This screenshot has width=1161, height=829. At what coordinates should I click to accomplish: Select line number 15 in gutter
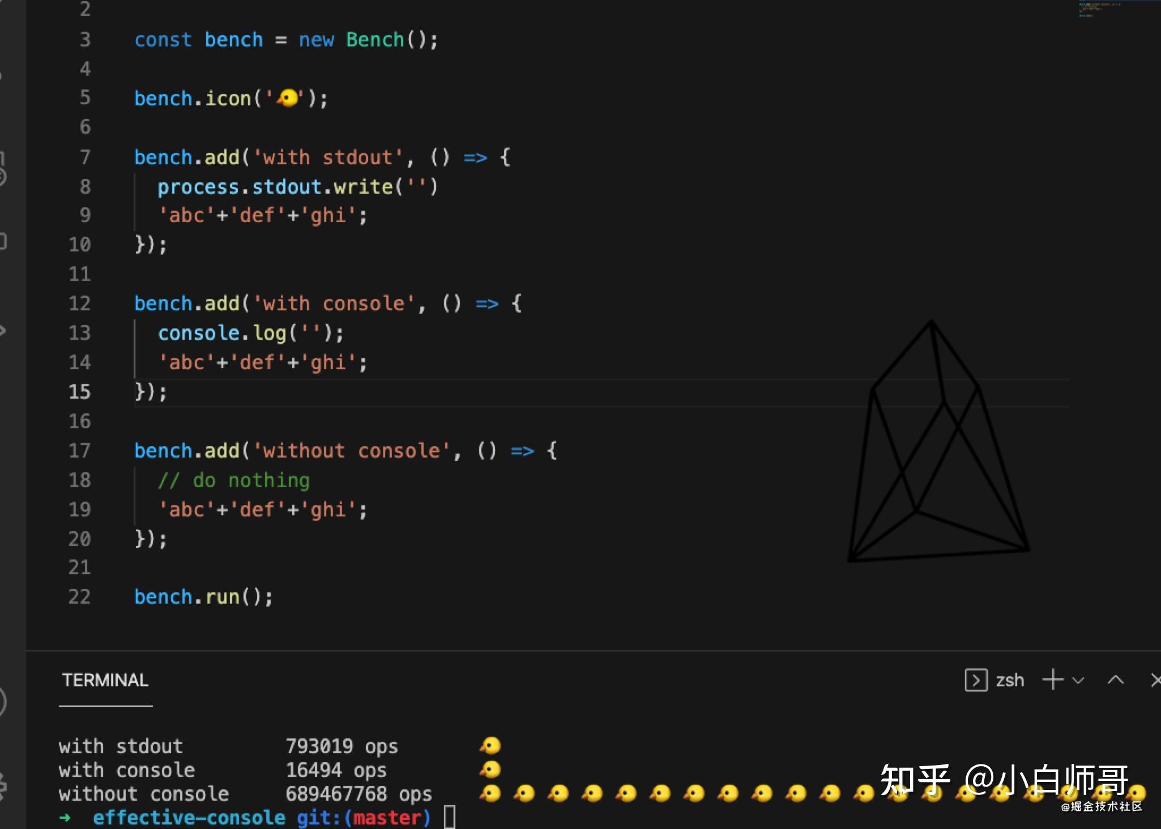[79, 392]
